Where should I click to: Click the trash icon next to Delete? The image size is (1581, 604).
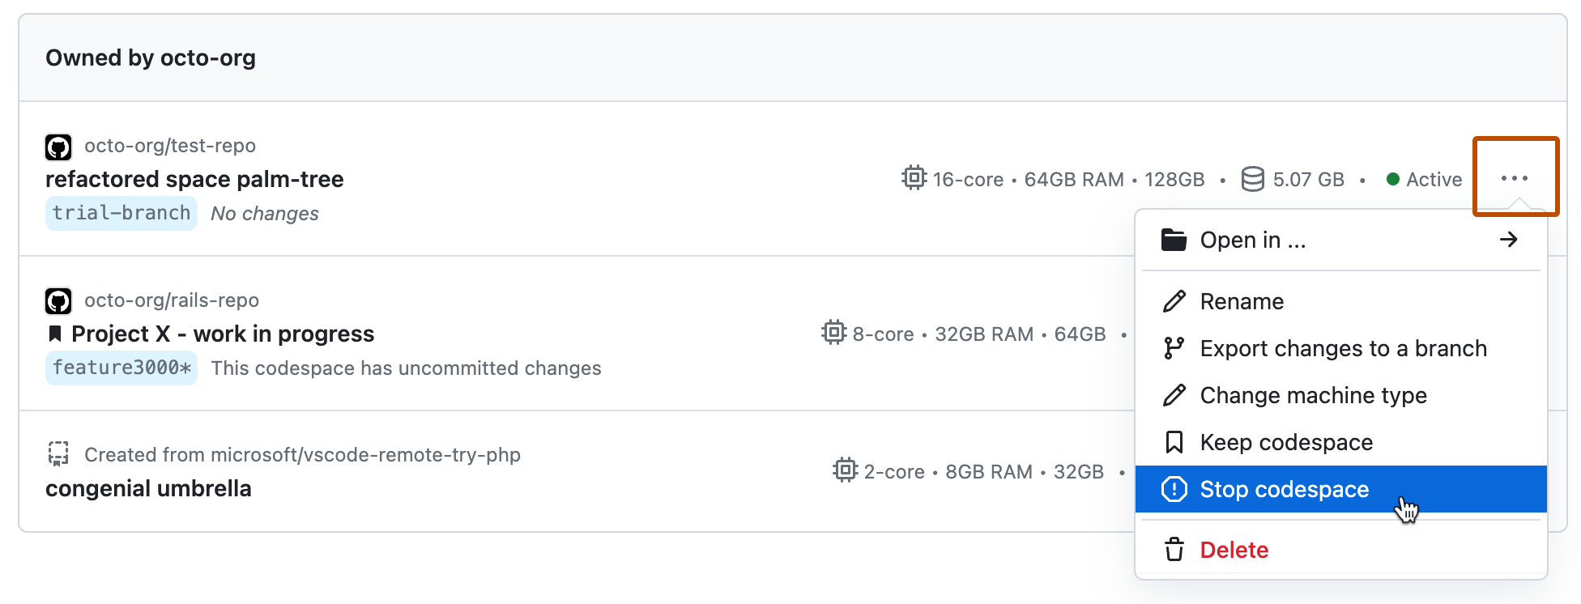pyautogui.click(x=1174, y=550)
